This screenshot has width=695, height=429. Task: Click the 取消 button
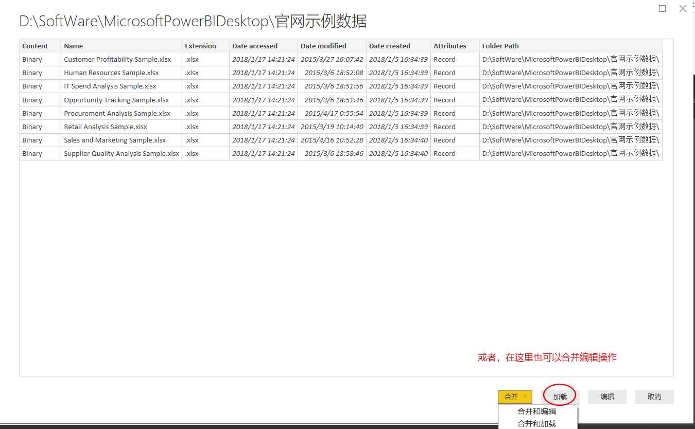coord(654,397)
